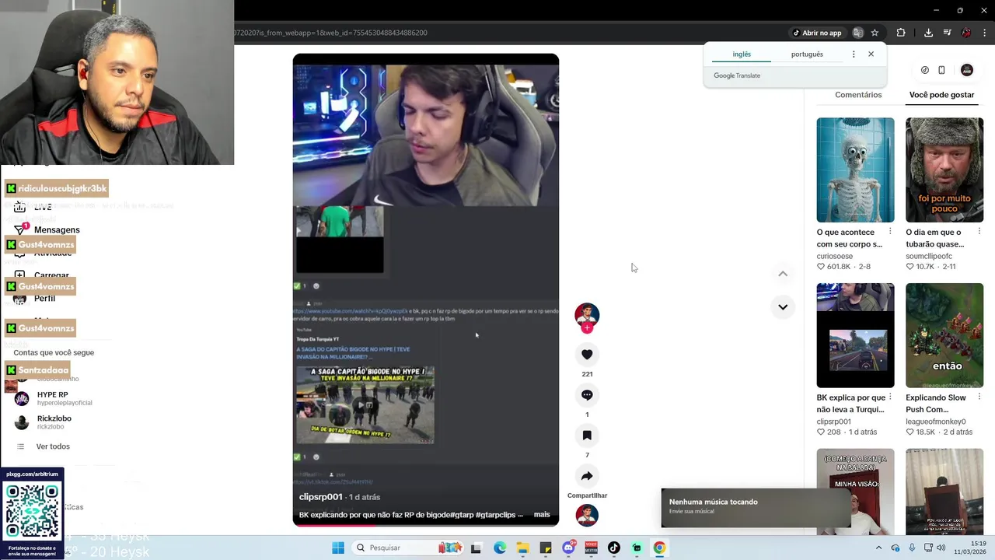This screenshot has height=560, width=995.
Task: Click TikTok get app phone icon
Action: pyautogui.click(x=941, y=70)
